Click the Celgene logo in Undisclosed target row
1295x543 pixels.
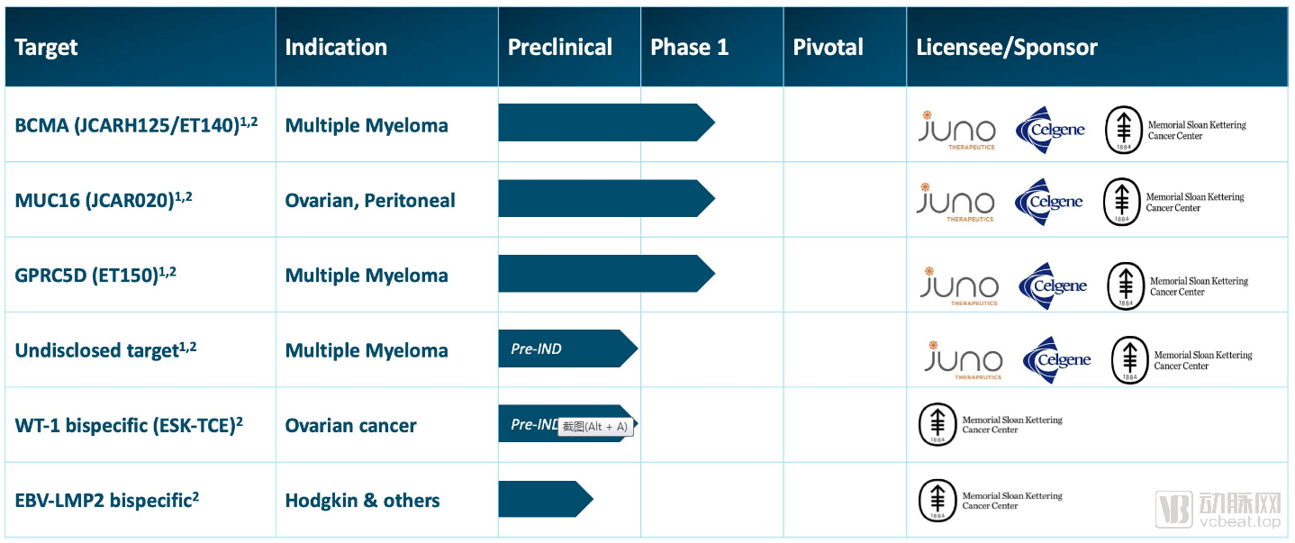coord(1056,360)
